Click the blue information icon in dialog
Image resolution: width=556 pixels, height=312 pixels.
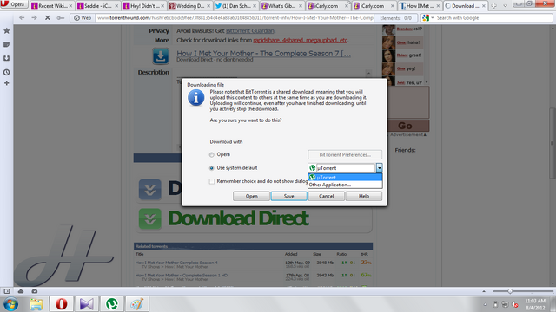coord(196,98)
